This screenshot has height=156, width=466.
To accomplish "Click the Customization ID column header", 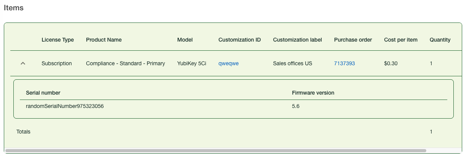I will 239,40.
